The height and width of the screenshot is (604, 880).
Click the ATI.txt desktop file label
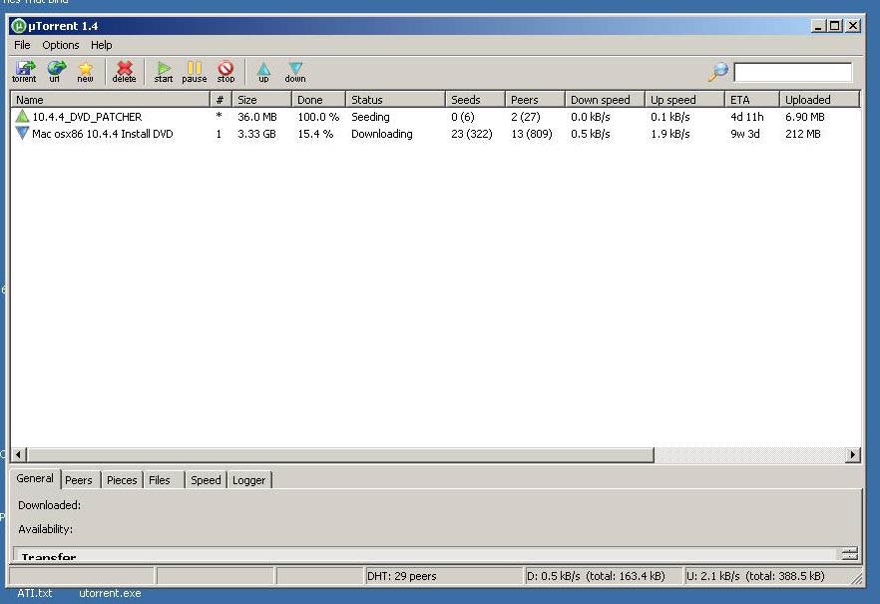34,593
